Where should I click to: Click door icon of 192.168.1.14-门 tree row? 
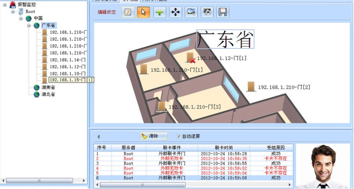click(x=45, y=60)
